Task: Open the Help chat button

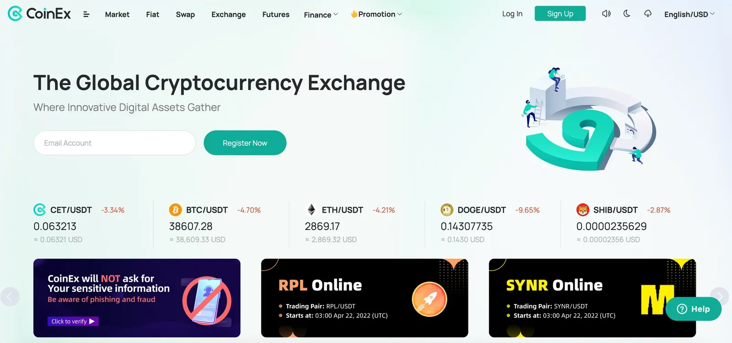Action: point(694,309)
